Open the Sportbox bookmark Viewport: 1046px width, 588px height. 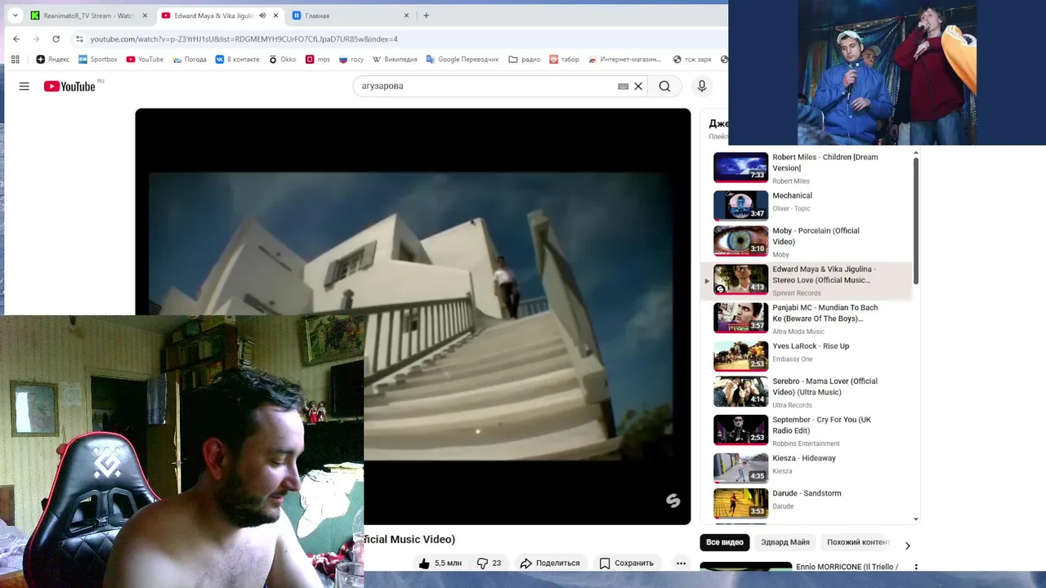(97, 59)
